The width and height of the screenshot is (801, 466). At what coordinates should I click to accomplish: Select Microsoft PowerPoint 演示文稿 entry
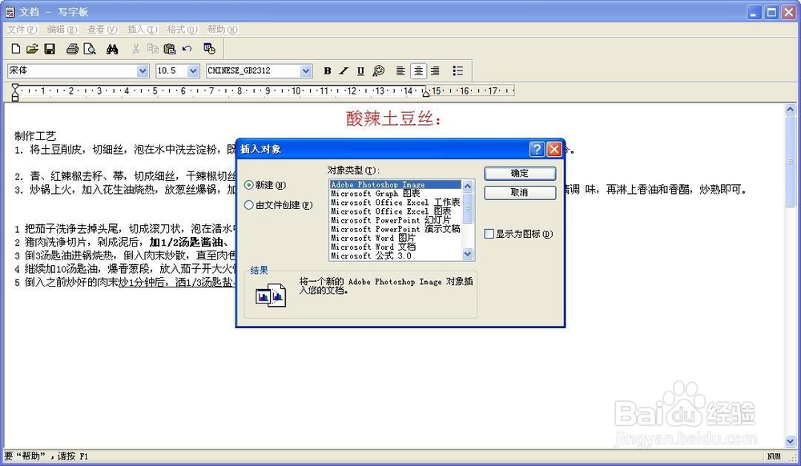click(396, 229)
